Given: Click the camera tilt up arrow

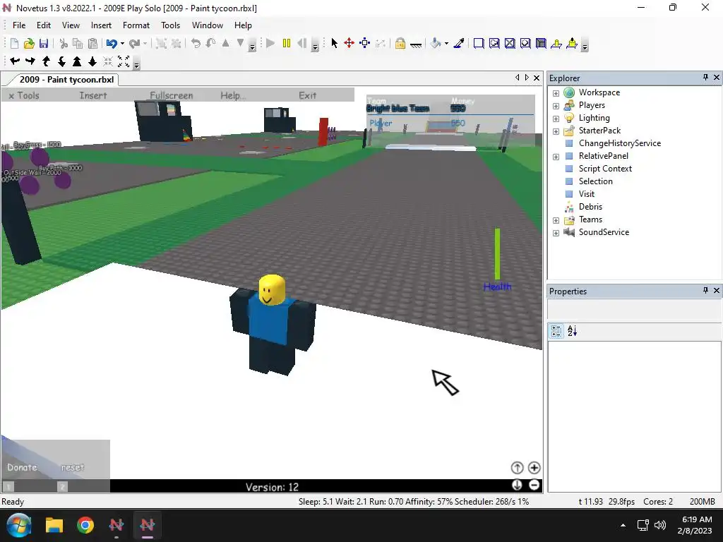Looking at the screenshot, I should pyautogui.click(x=46, y=61).
